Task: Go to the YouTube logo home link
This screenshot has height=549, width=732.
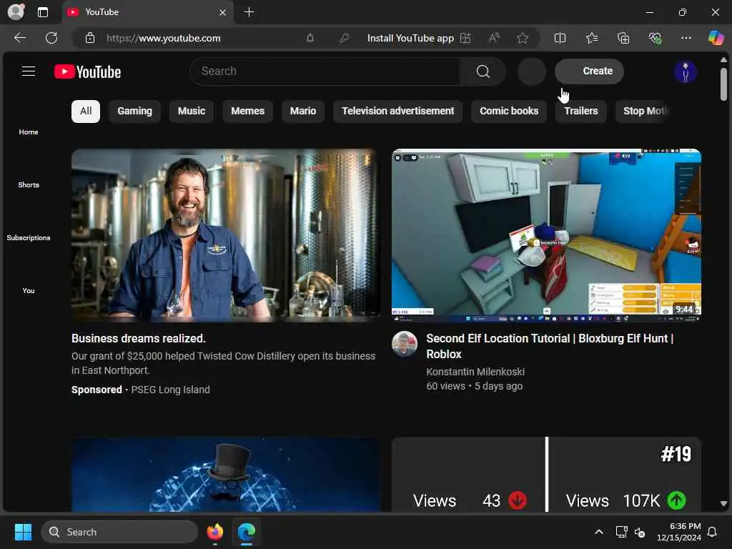Action: coord(87,72)
